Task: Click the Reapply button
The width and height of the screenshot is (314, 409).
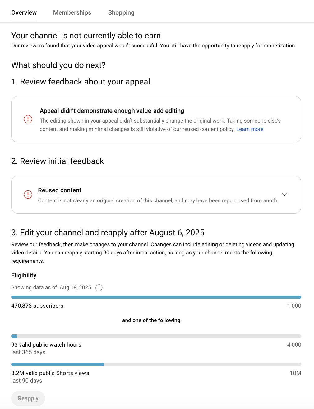Action: pos(28,398)
